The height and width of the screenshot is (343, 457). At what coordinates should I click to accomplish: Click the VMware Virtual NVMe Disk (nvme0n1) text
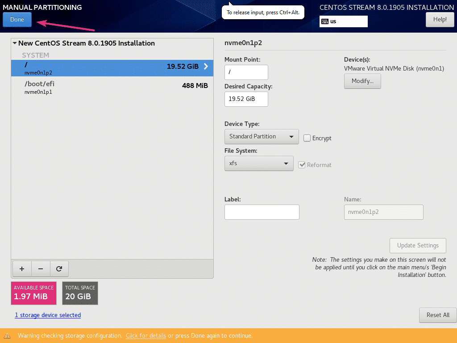[394, 68]
